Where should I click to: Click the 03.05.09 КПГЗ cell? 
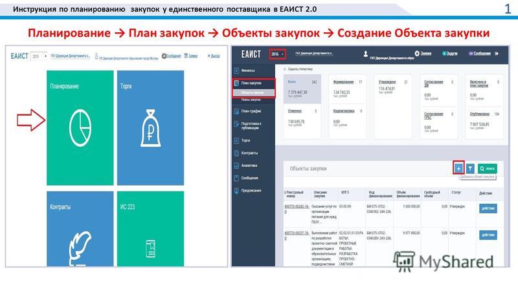tap(345, 206)
